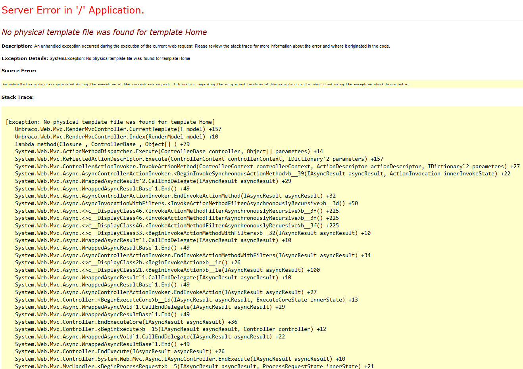Click the AsyncInvocationWithFilters stack line

186,203
